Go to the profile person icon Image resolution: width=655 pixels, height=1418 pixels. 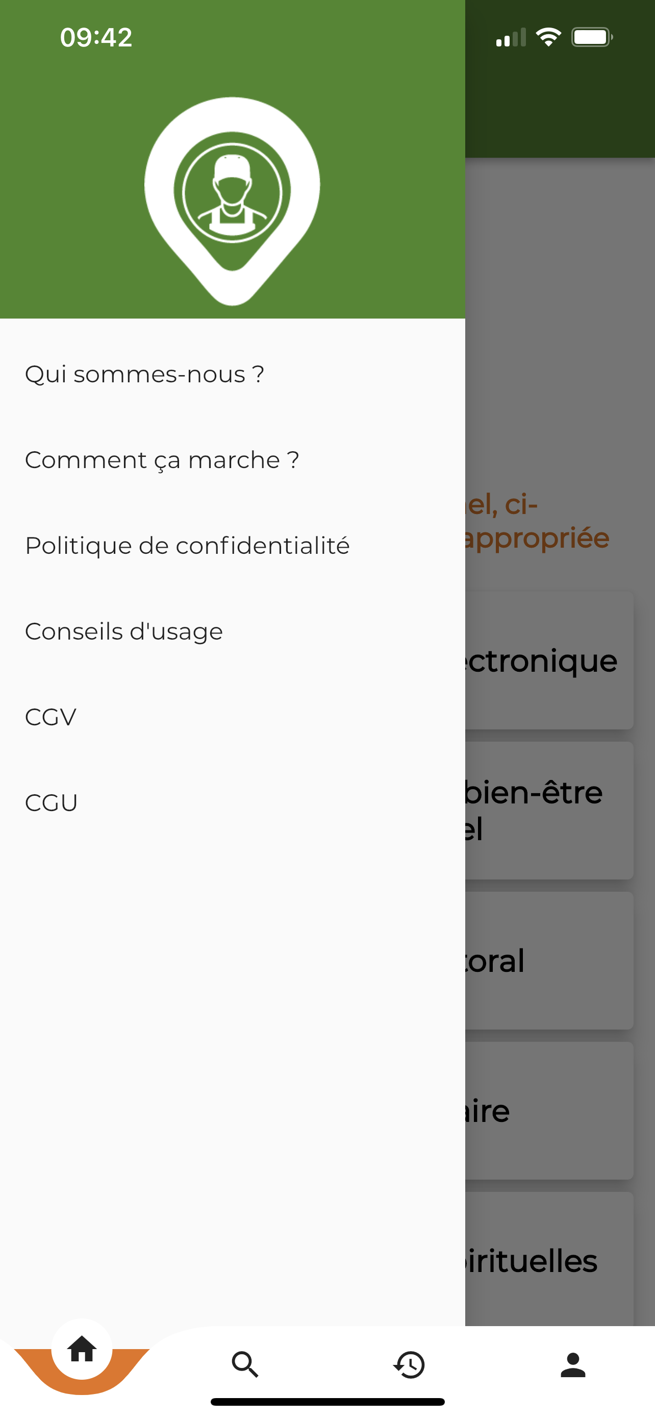(x=573, y=1364)
